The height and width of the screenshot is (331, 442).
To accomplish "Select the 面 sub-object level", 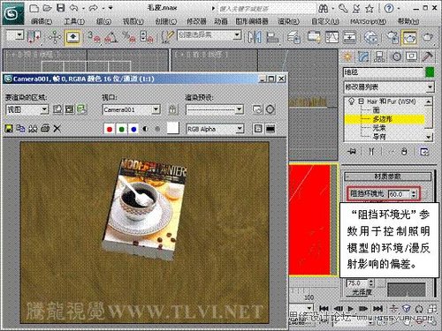I will (x=376, y=110).
